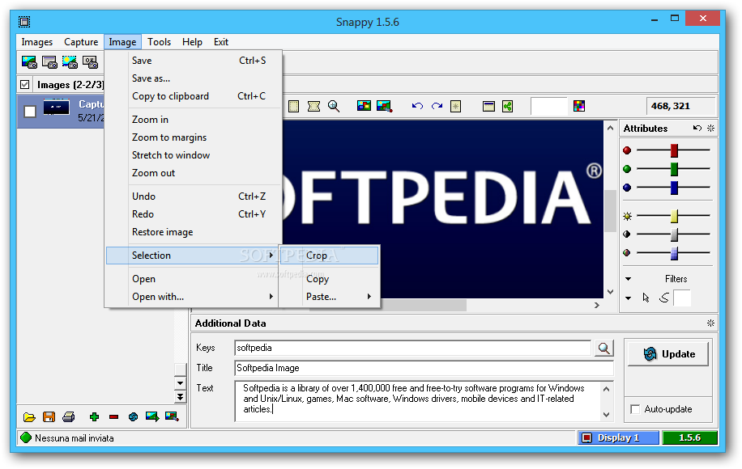Image resolution: width=742 pixels, height=469 pixels.
Task: Click the single down arrow in image list
Action: coord(181,382)
